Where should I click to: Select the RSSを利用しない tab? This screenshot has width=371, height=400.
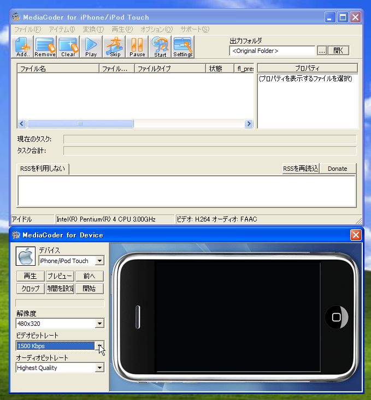[43, 169]
